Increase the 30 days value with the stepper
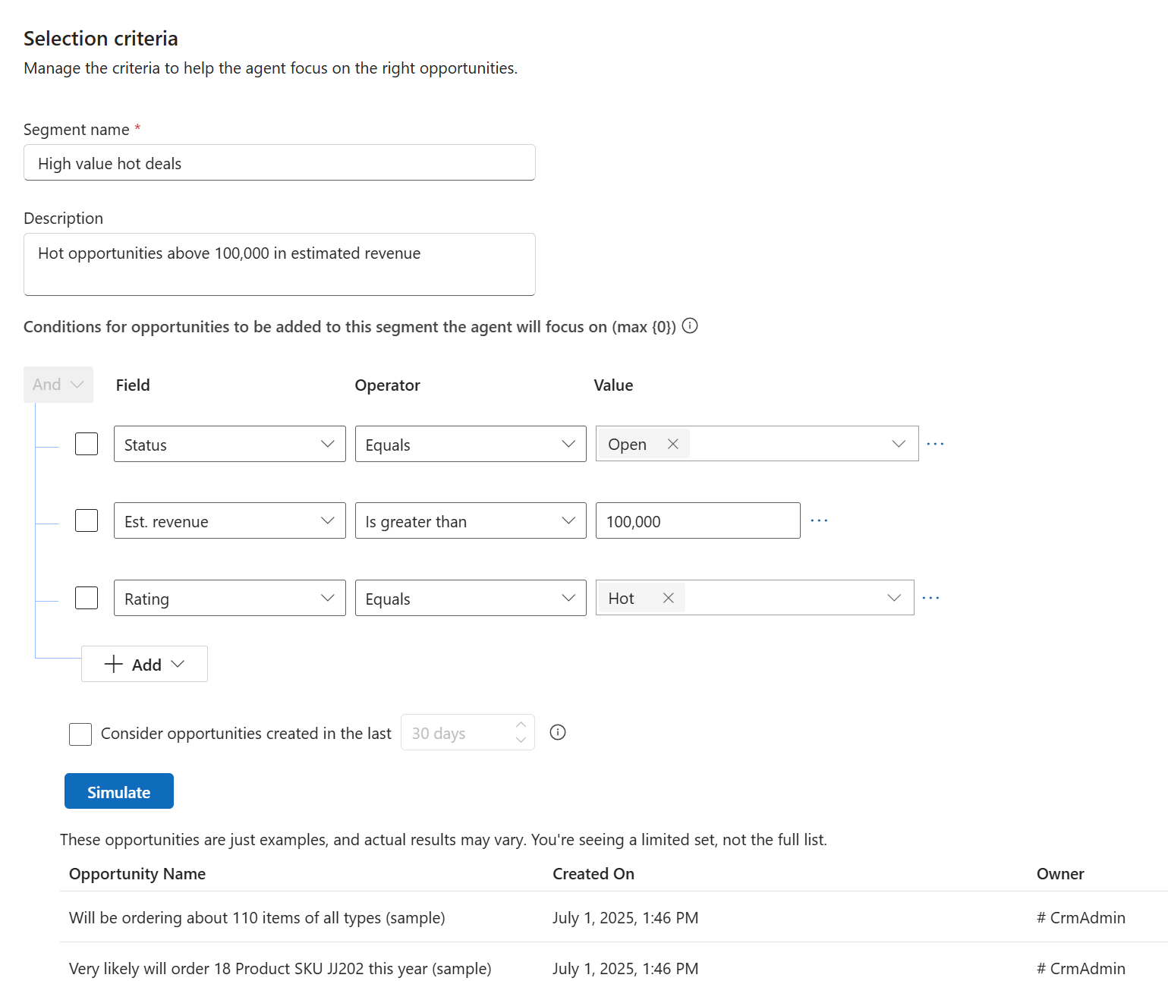The width and height of the screenshot is (1168, 981). point(521,726)
